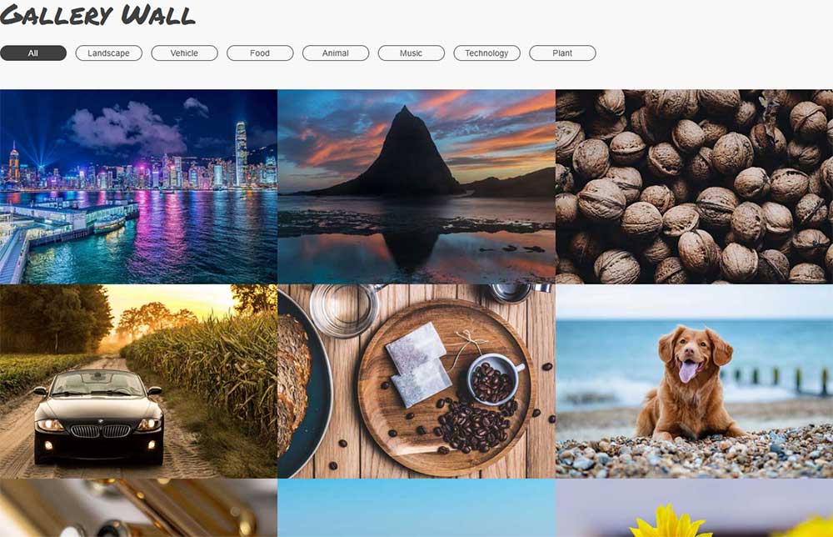Open the neon city skyline photo
This screenshot has height=537, width=833.
click(138, 187)
